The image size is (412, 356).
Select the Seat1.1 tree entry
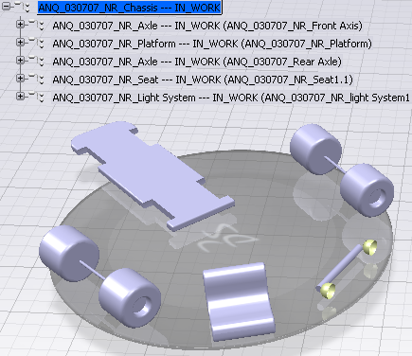pos(203,80)
